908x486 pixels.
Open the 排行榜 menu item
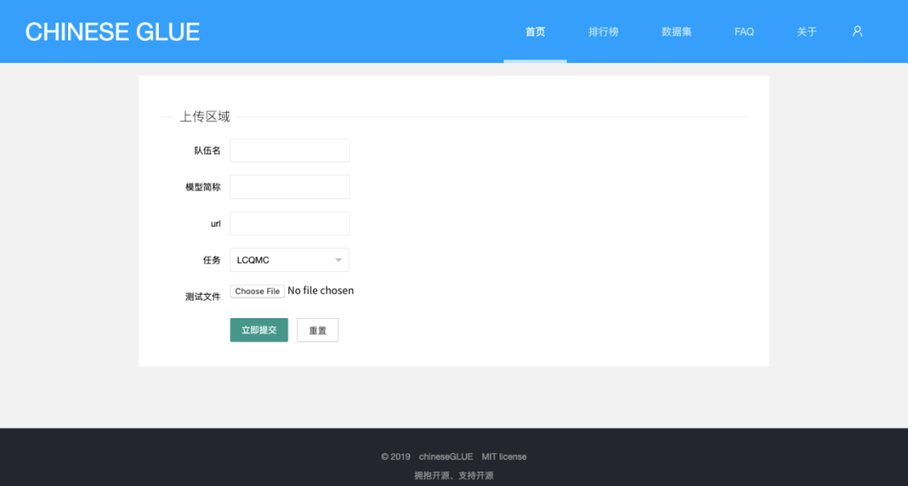click(604, 32)
